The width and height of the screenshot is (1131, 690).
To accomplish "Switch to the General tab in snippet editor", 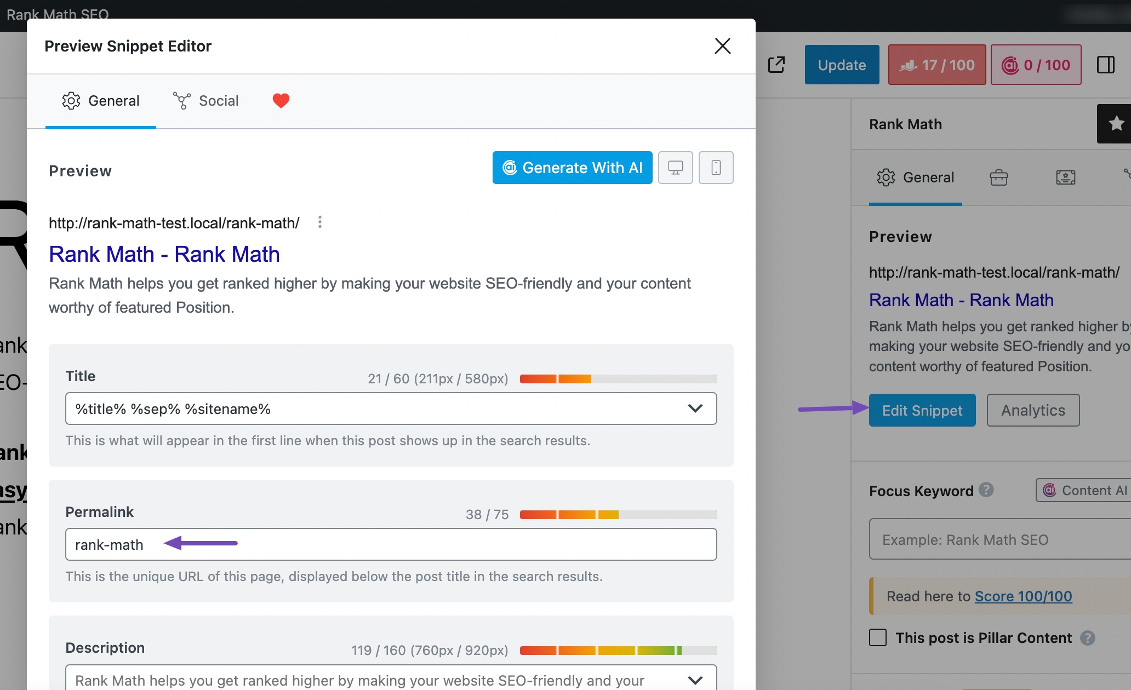I will pos(101,101).
